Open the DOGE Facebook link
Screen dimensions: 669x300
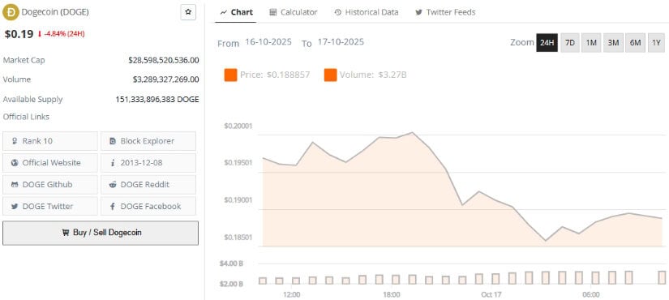[148, 206]
